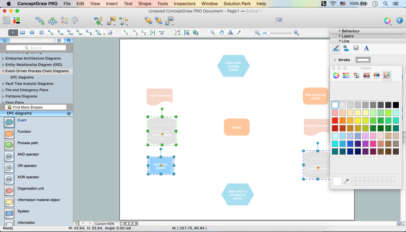Pick the eyedropper tool in toolbar

(239, 33)
